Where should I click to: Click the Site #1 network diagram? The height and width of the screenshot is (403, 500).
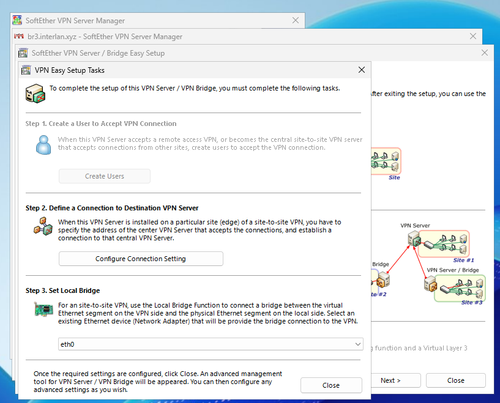pyautogui.click(x=444, y=244)
